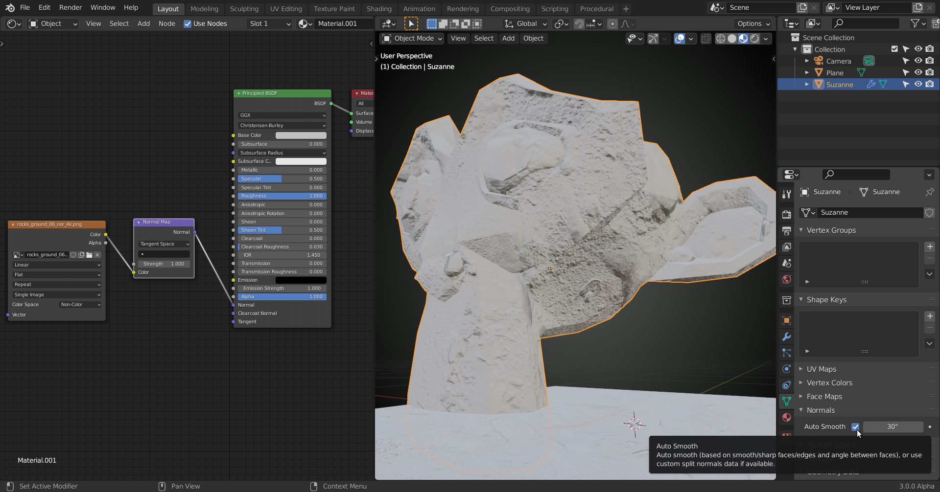Click the Base Color swatch
The height and width of the screenshot is (492, 940).
point(301,135)
